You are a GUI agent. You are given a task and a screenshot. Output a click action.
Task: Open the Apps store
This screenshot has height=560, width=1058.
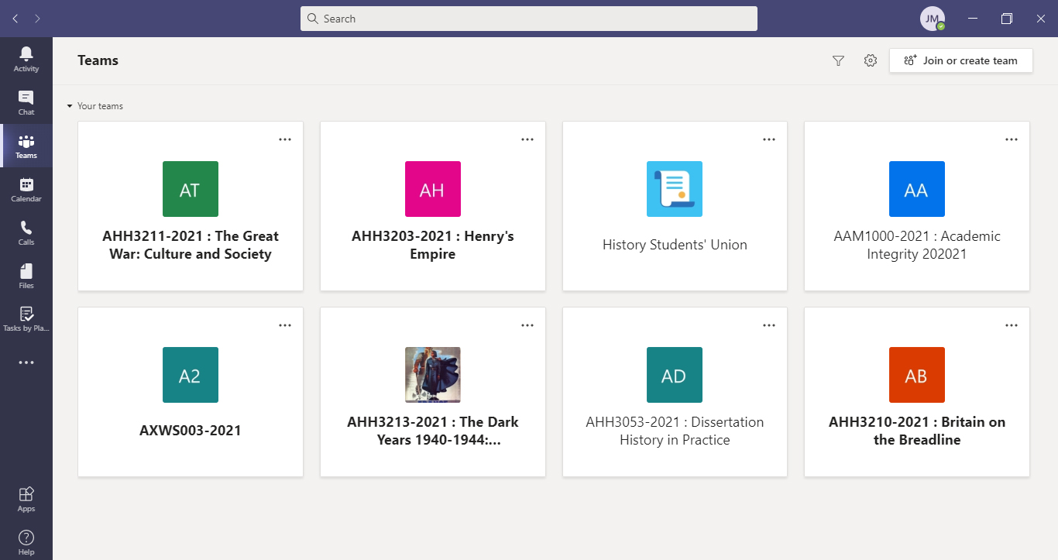coord(26,499)
